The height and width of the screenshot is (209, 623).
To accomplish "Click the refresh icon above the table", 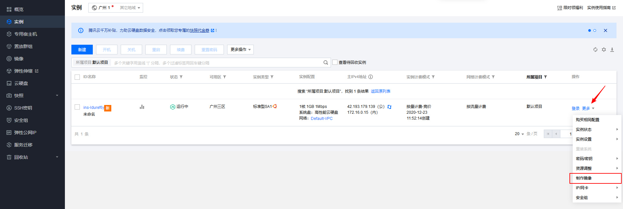I will pyautogui.click(x=595, y=50).
